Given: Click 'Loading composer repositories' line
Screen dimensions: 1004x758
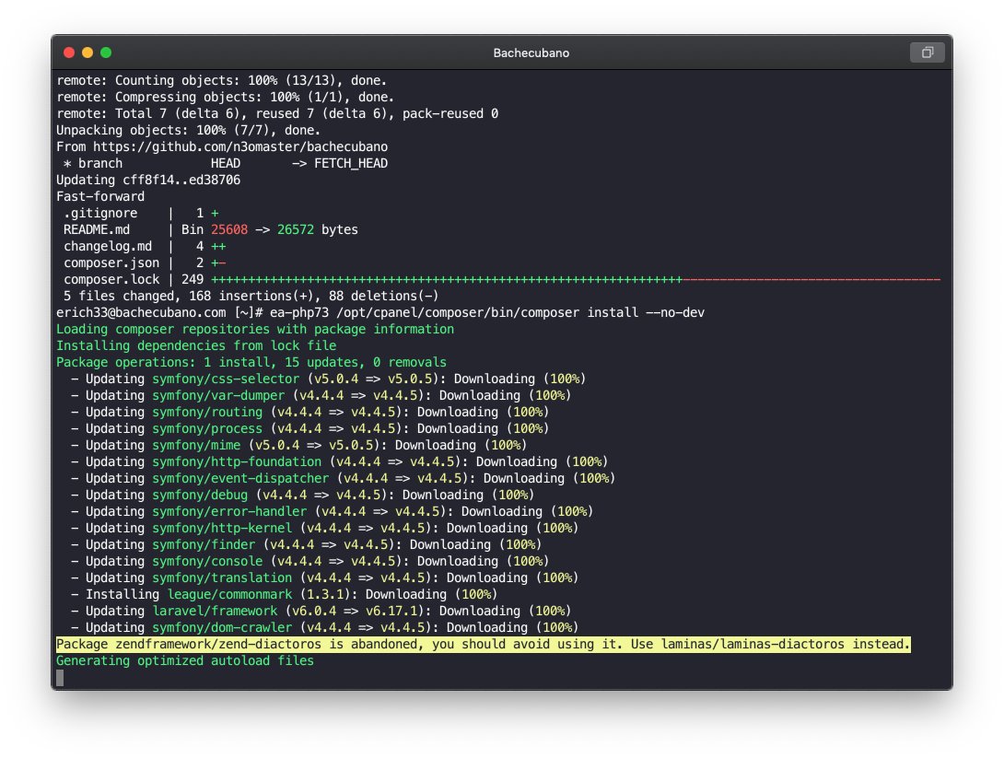Looking at the screenshot, I should point(255,329).
